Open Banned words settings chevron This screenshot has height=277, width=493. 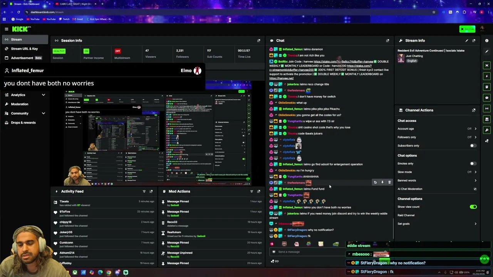click(x=475, y=180)
